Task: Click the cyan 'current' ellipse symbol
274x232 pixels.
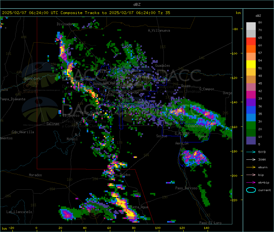Action: click(251, 190)
